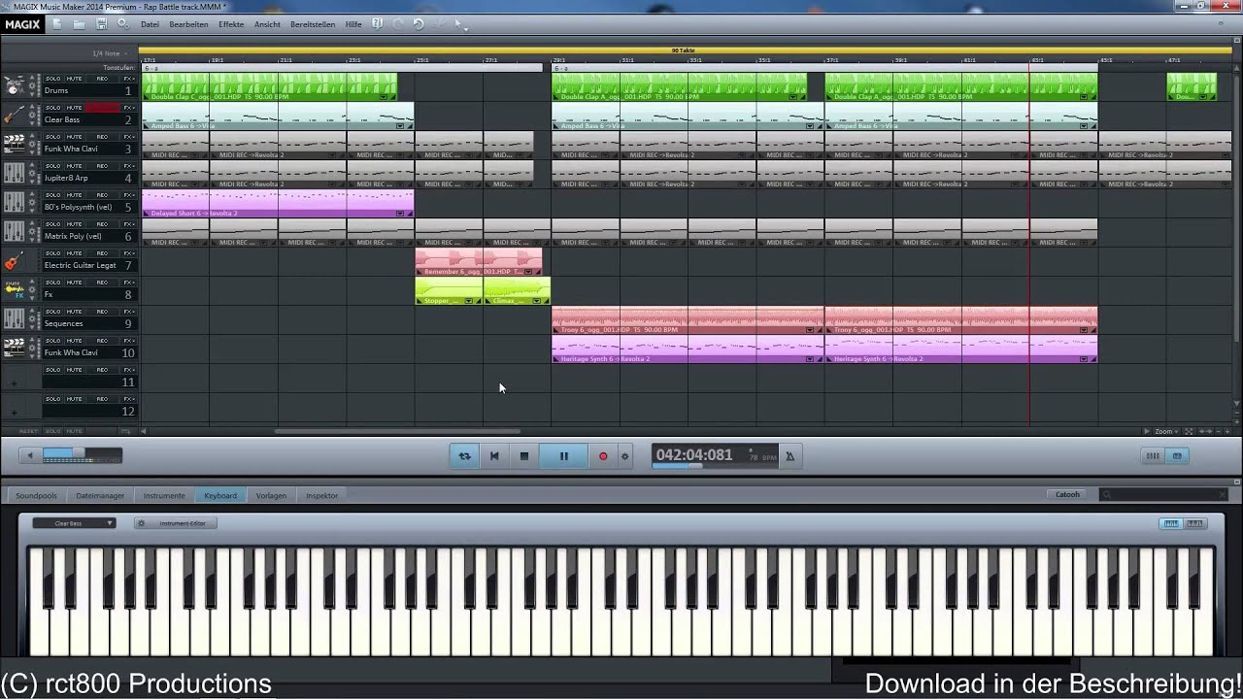
Task: Add instrument on empty track 11 plus
Action: (14, 383)
